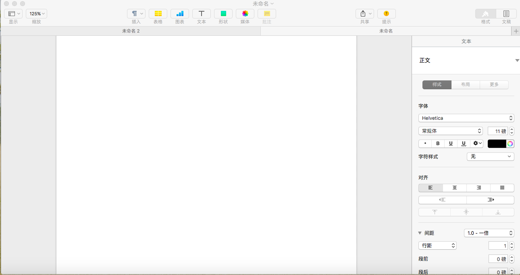
Task: Open the color wheel beside the text color
Action: coord(510,144)
